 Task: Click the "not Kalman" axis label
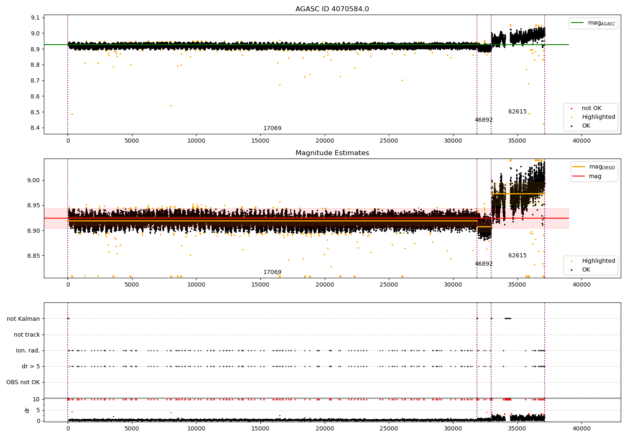pos(23,319)
